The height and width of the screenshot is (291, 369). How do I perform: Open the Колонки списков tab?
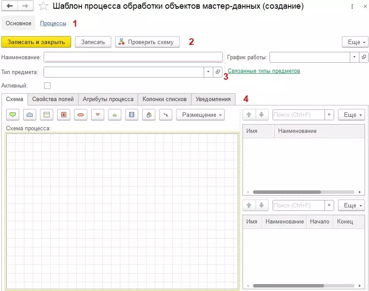164,99
